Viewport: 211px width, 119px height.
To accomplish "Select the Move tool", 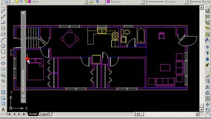I will tap(207, 104).
